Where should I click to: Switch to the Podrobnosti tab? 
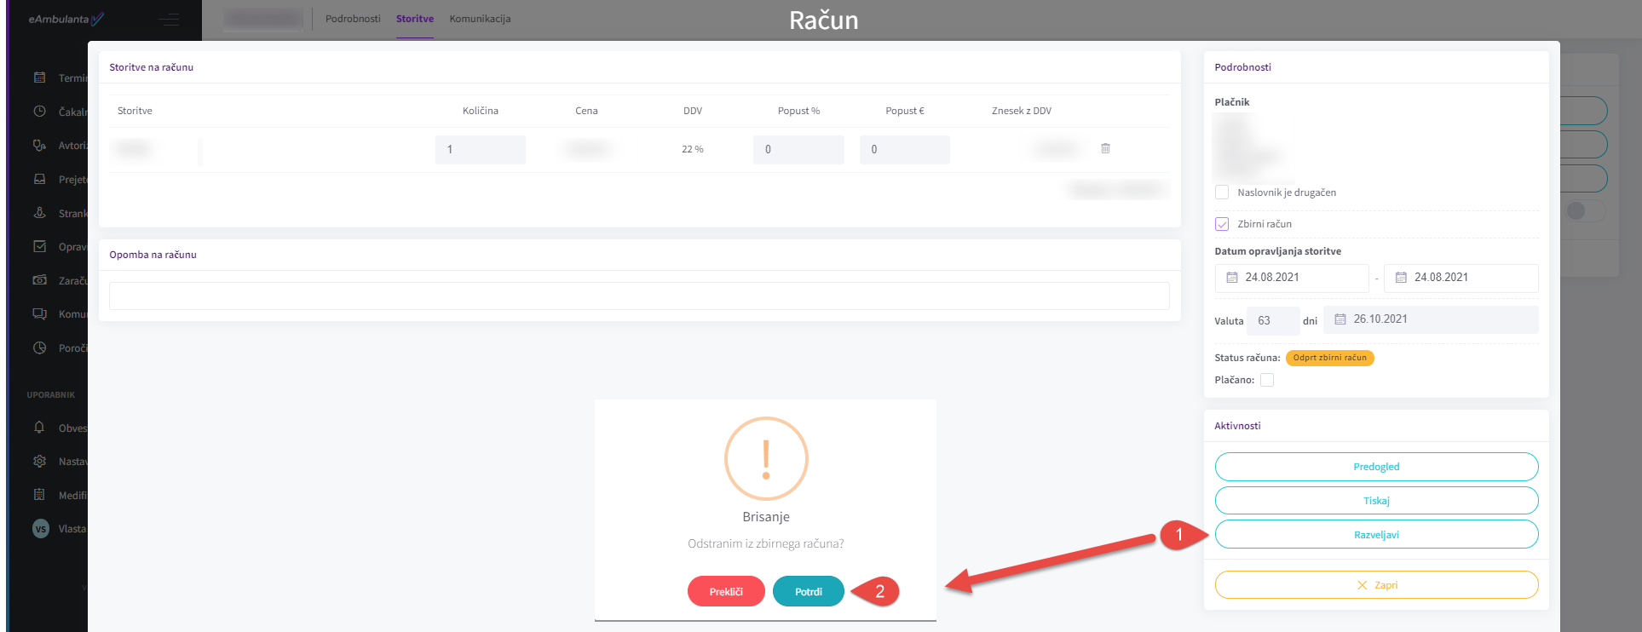pyautogui.click(x=353, y=19)
